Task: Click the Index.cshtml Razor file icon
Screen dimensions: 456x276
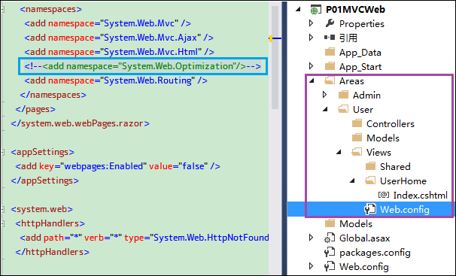Action: [384, 195]
